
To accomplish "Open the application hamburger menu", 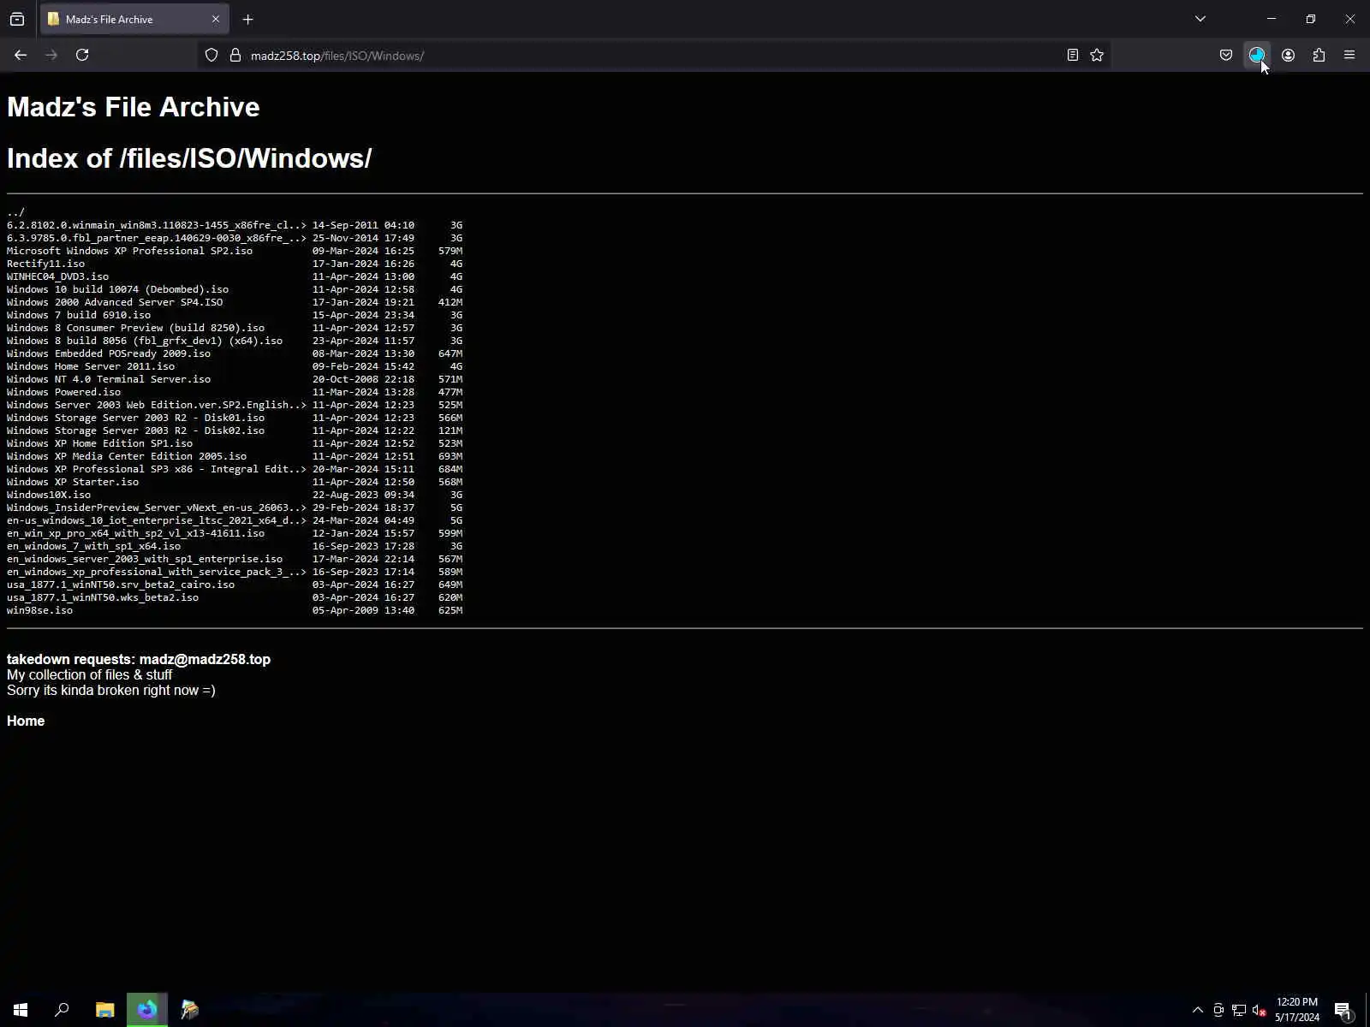I will pyautogui.click(x=1349, y=55).
